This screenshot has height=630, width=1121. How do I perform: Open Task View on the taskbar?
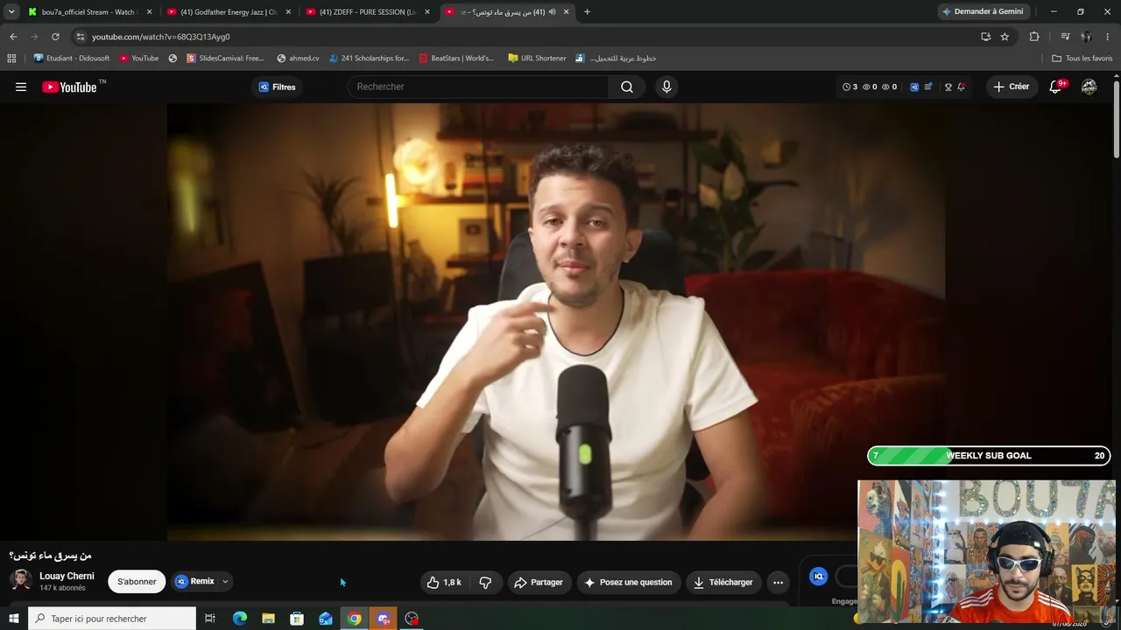click(210, 619)
